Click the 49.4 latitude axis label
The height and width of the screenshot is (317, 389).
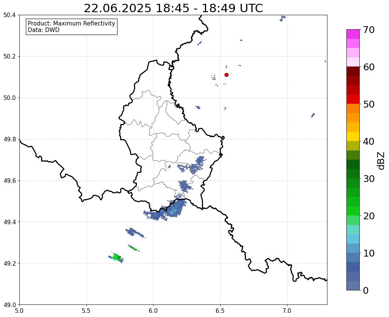(10, 222)
